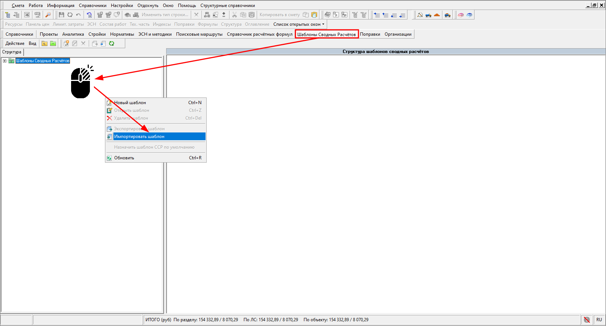This screenshot has height=326, width=606.
Task: Select Новый шаблон in context menu
Action: [130, 103]
